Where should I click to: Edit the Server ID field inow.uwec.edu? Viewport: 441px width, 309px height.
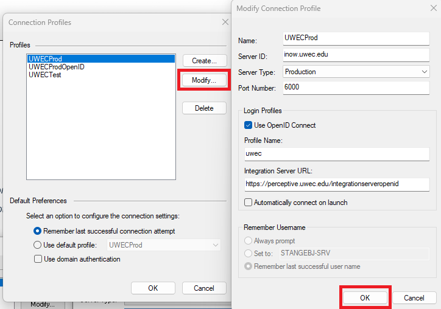click(x=356, y=55)
